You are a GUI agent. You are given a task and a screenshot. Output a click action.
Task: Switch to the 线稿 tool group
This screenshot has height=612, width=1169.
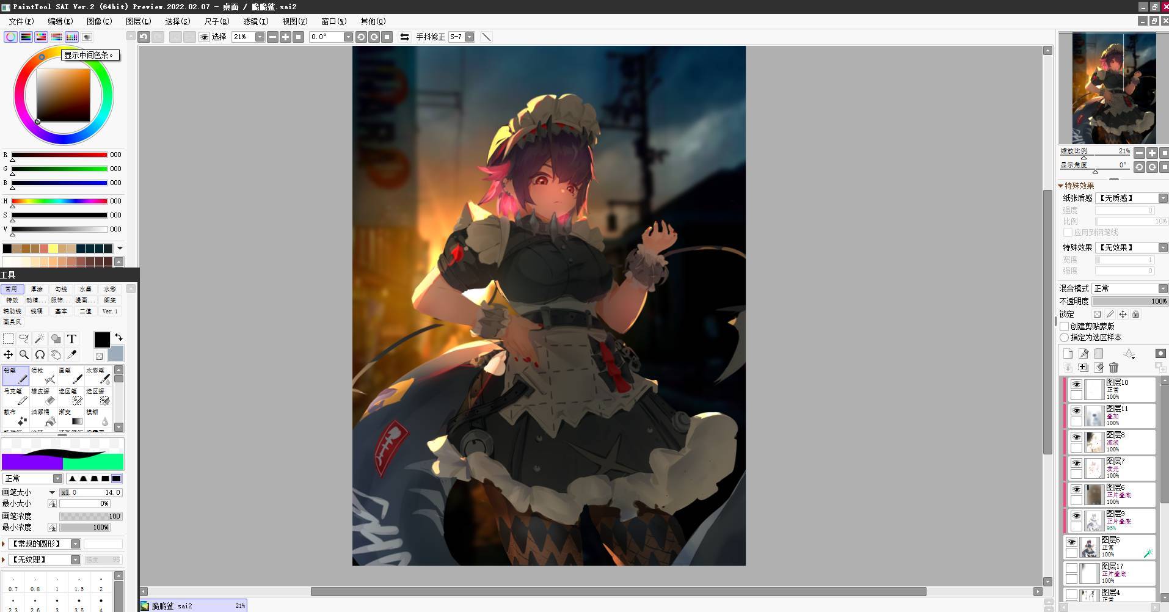[x=37, y=311]
